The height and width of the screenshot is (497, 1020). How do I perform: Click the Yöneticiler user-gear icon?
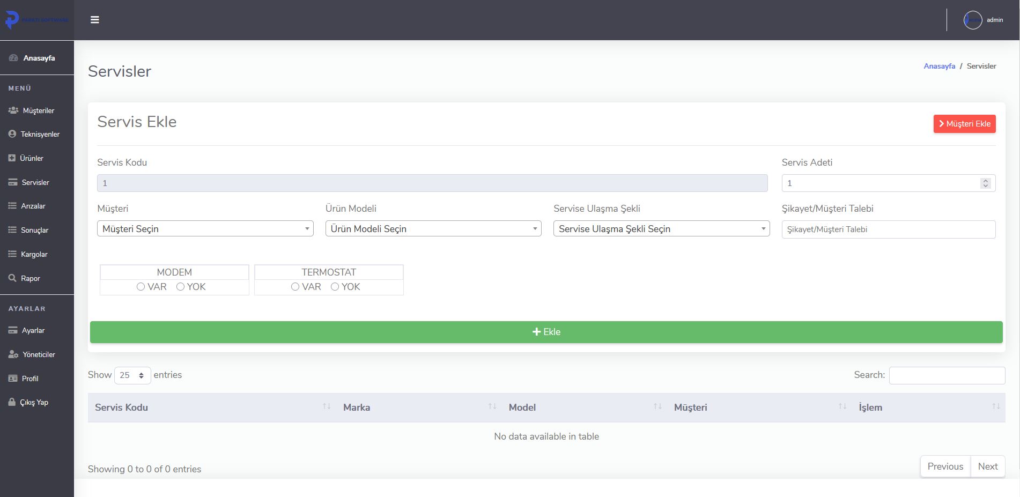(13, 354)
